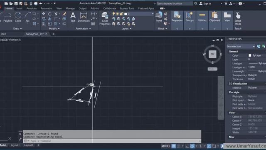Screen dimensions: 266x150
Task: Select the Rectangle draw tool
Action: click(x=34, y=14)
